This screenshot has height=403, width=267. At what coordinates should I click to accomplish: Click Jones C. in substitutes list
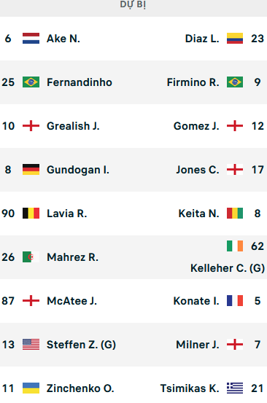point(198,170)
